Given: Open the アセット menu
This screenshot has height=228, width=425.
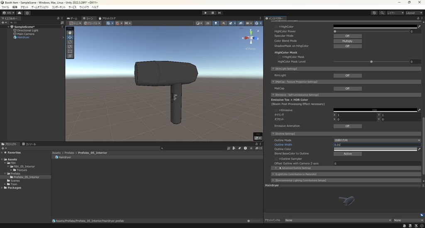Looking at the screenshot, I should (24, 7).
